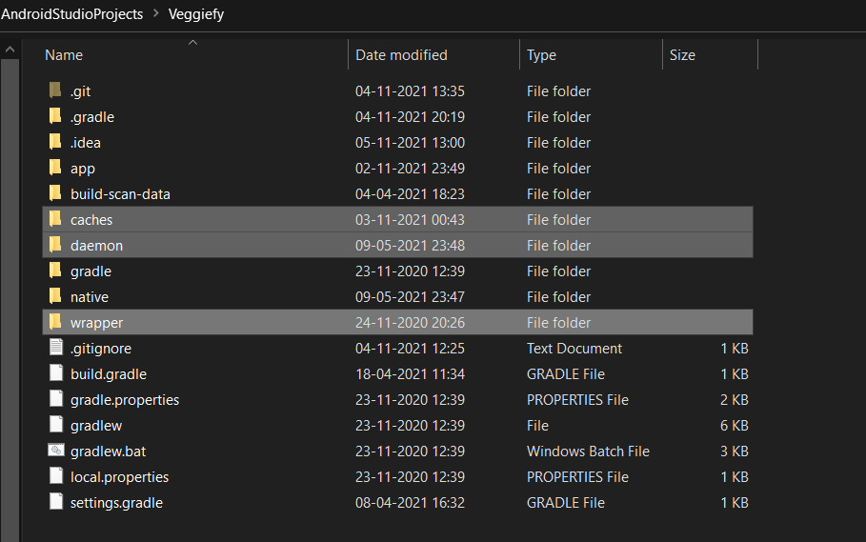The height and width of the screenshot is (542, 866).
Task: Click the Text Document type cell
Action: tap(574, 349)
